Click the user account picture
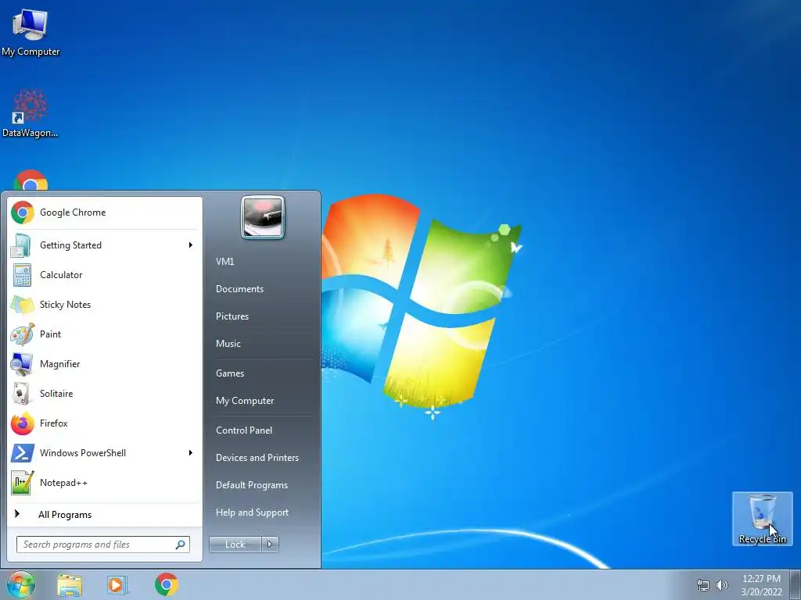 pos(263,217)
